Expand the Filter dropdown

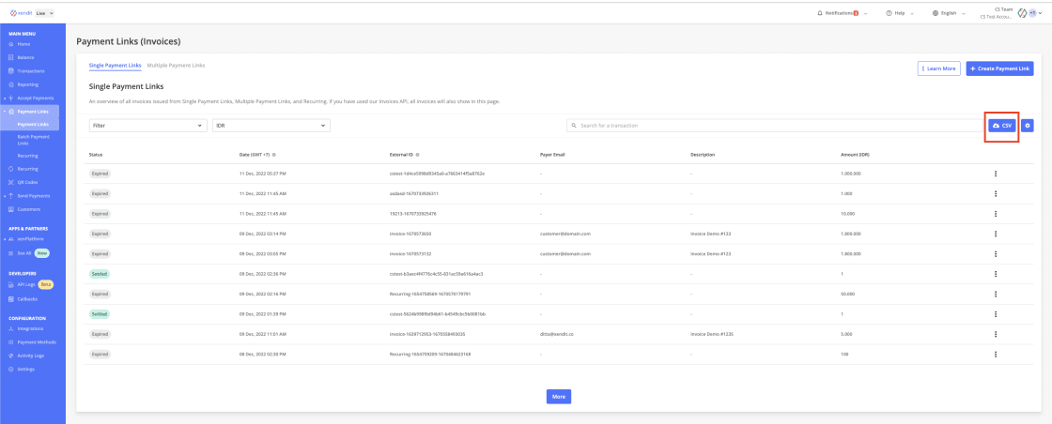pyautogui.click(x=147, y=125)
